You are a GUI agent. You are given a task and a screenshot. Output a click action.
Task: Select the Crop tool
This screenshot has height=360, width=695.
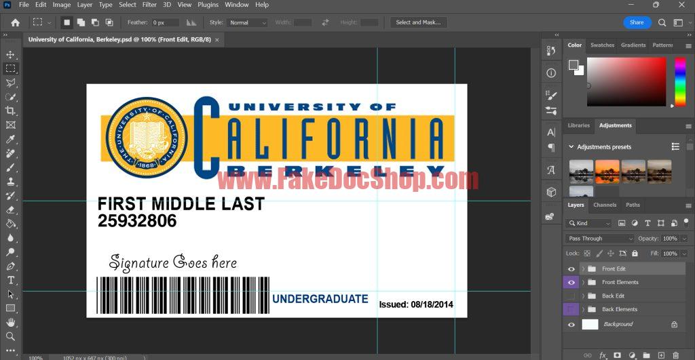pyautogui.click(x=10, y=111)
